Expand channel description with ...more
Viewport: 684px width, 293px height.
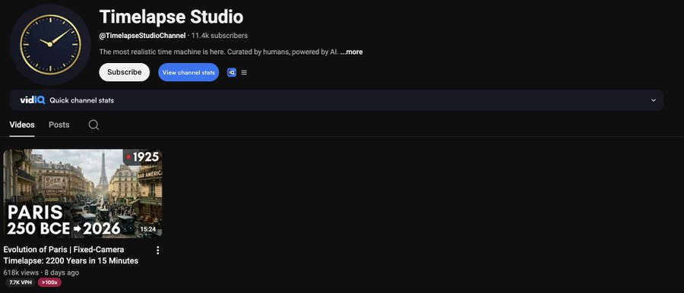click(351, 52)
